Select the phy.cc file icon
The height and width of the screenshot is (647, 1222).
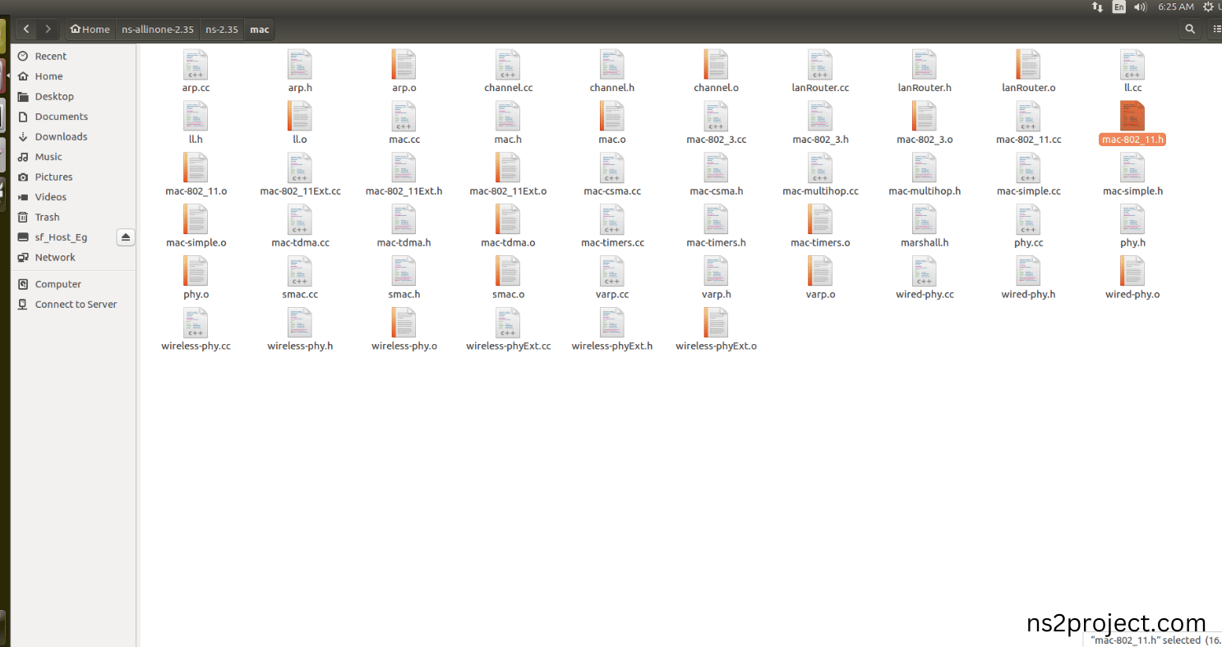1029,219
